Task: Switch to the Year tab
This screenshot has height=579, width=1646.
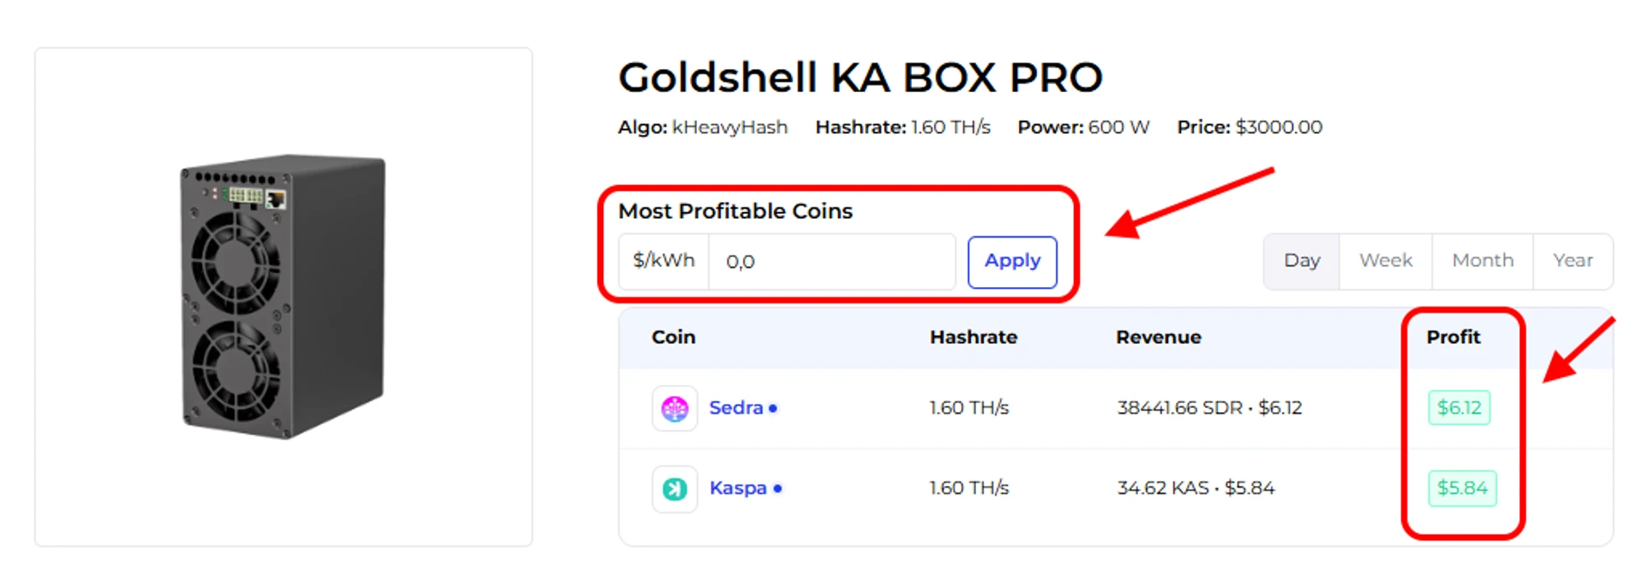Action: click(x=1573, y=261)
